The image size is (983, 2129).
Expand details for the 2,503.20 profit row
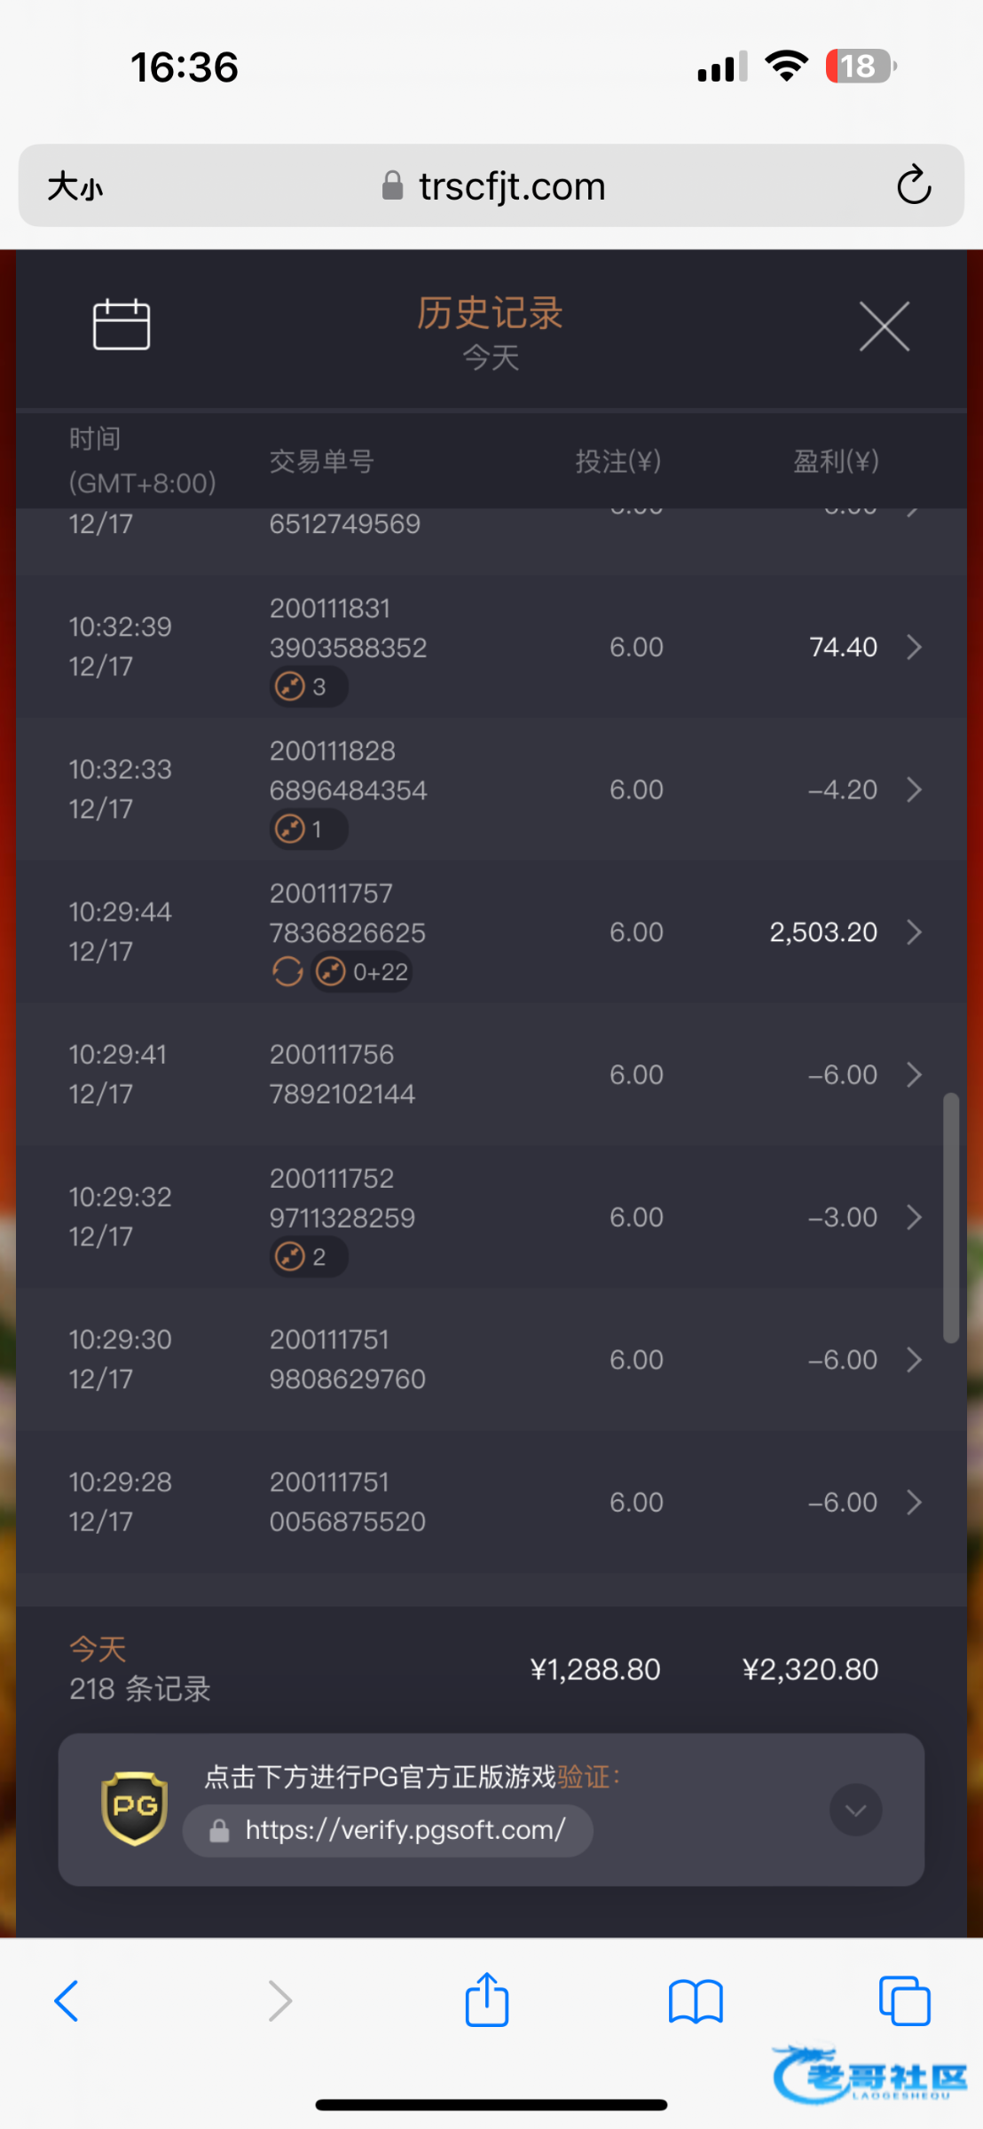pos(914,932)
